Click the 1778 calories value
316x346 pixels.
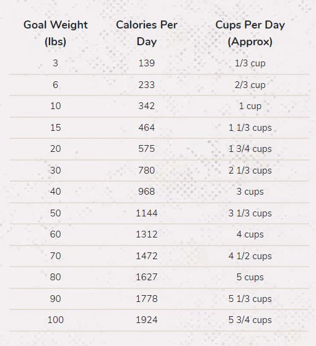coord(147,299)
